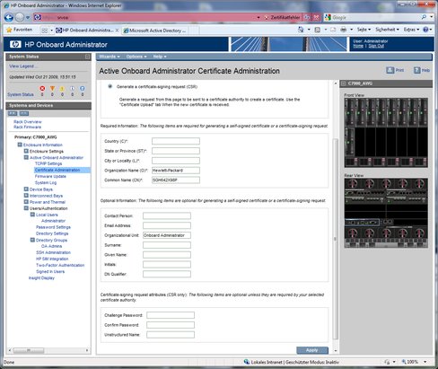Open the Wizards menu
This screenshot has height=369, width=438.
pyautogui.click(x=109, y=57)
